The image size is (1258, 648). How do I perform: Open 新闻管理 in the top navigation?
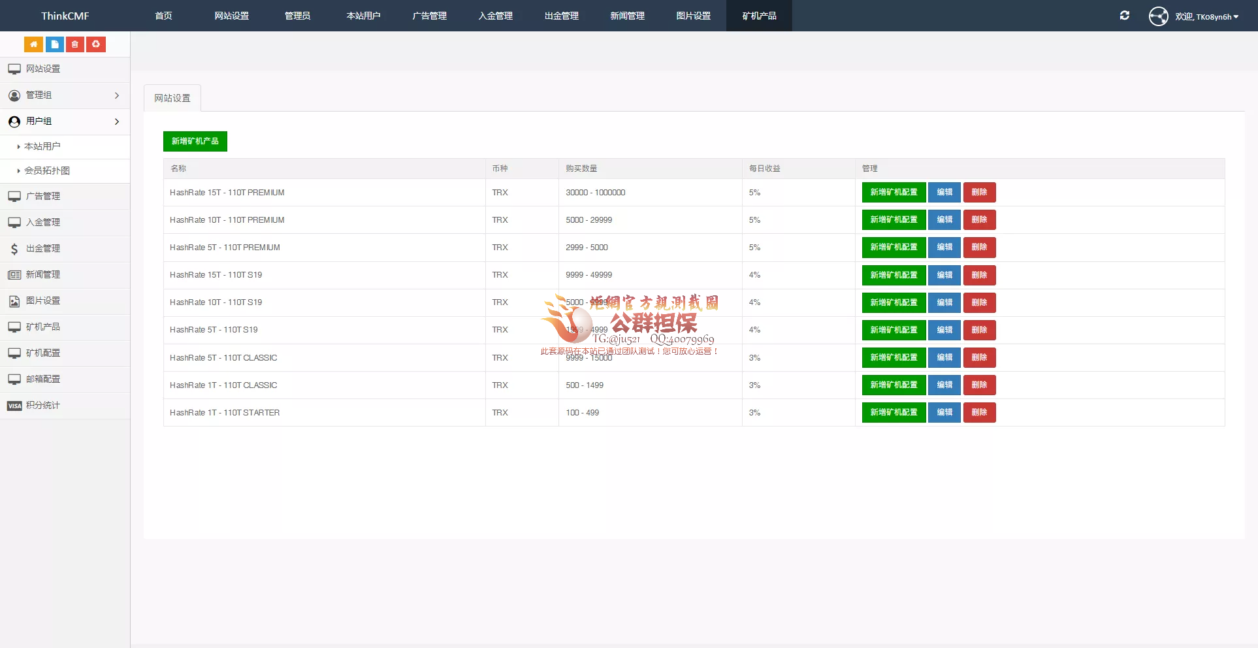pos(627,16)
